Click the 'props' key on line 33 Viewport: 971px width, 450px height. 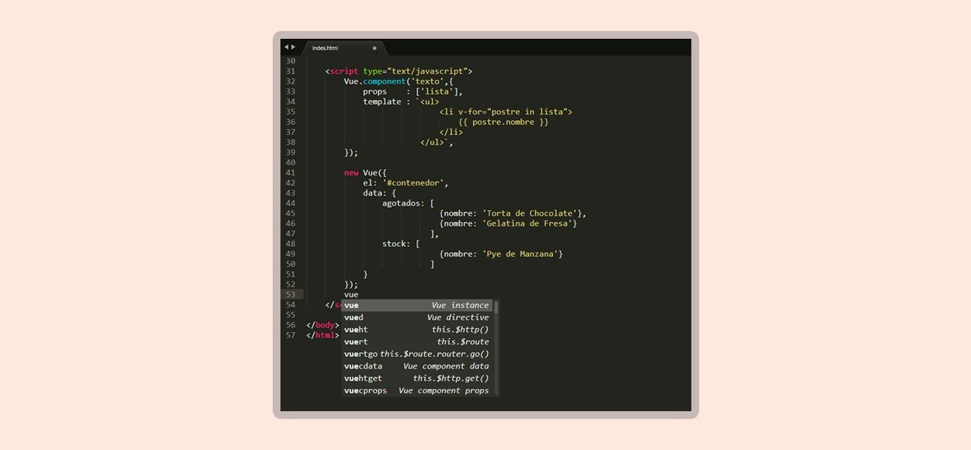(374, 92)
